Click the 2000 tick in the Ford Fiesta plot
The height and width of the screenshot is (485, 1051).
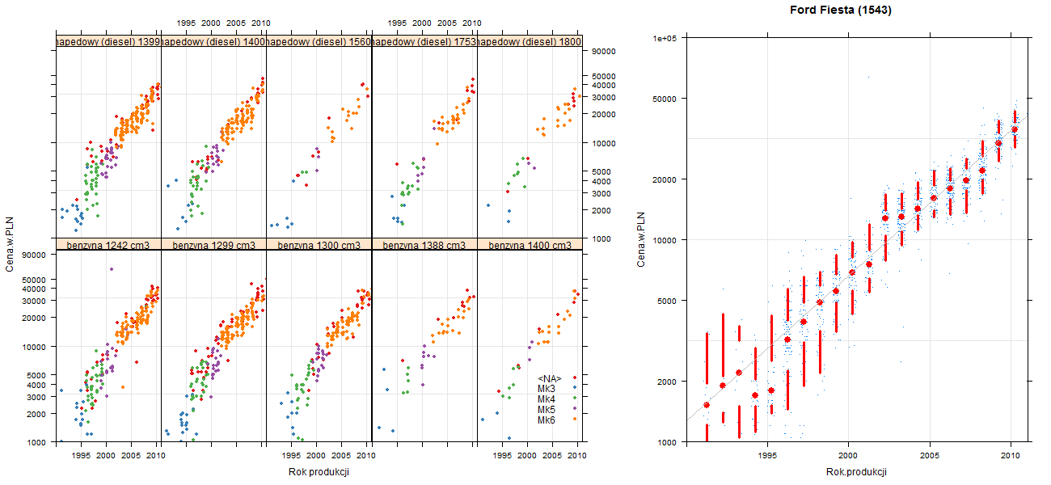pos(667,381)
